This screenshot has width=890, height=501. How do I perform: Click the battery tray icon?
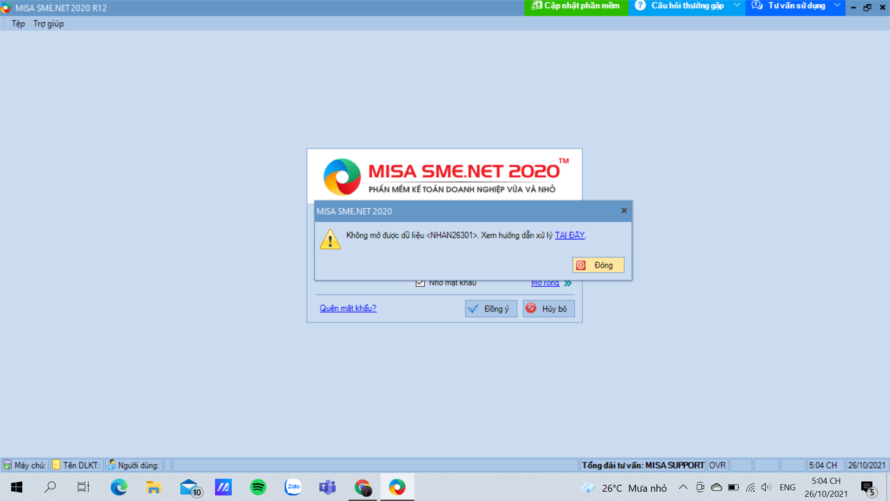click(733, 487)
